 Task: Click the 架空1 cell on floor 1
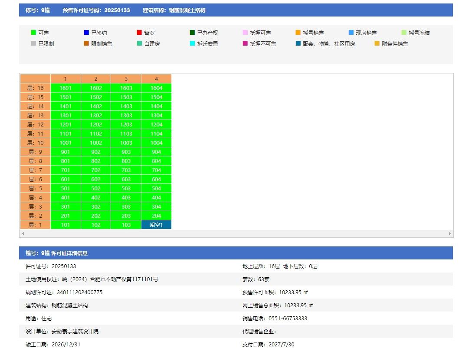pos(156,225)
